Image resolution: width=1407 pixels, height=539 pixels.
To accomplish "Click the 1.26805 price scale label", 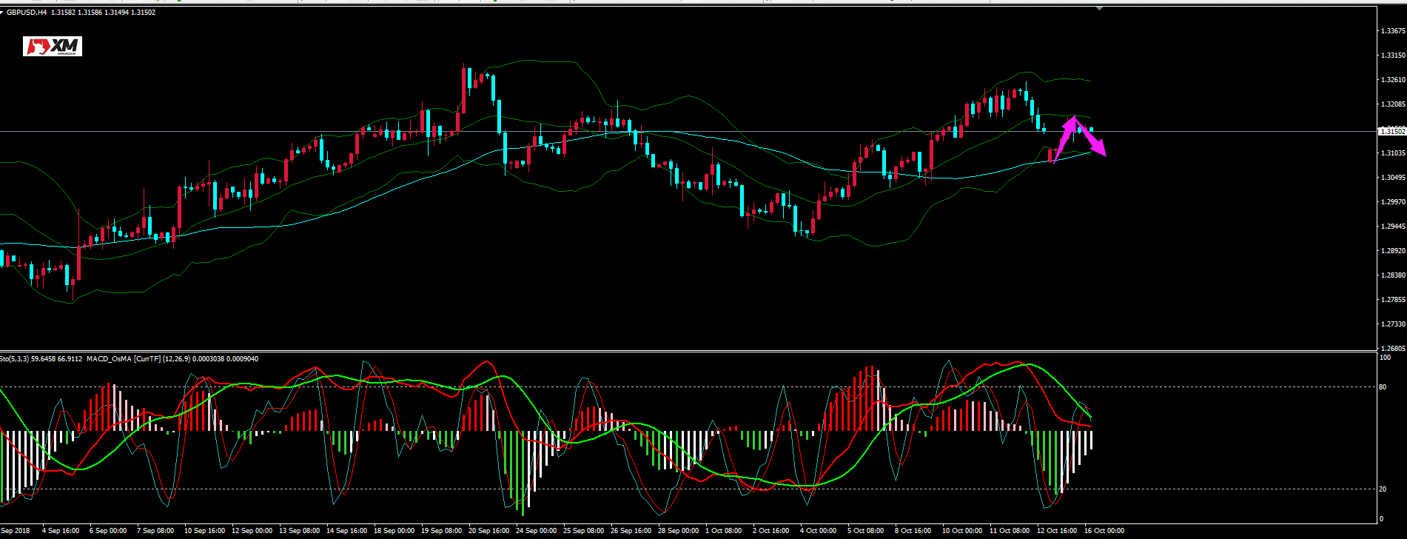I will point(1394,349).
